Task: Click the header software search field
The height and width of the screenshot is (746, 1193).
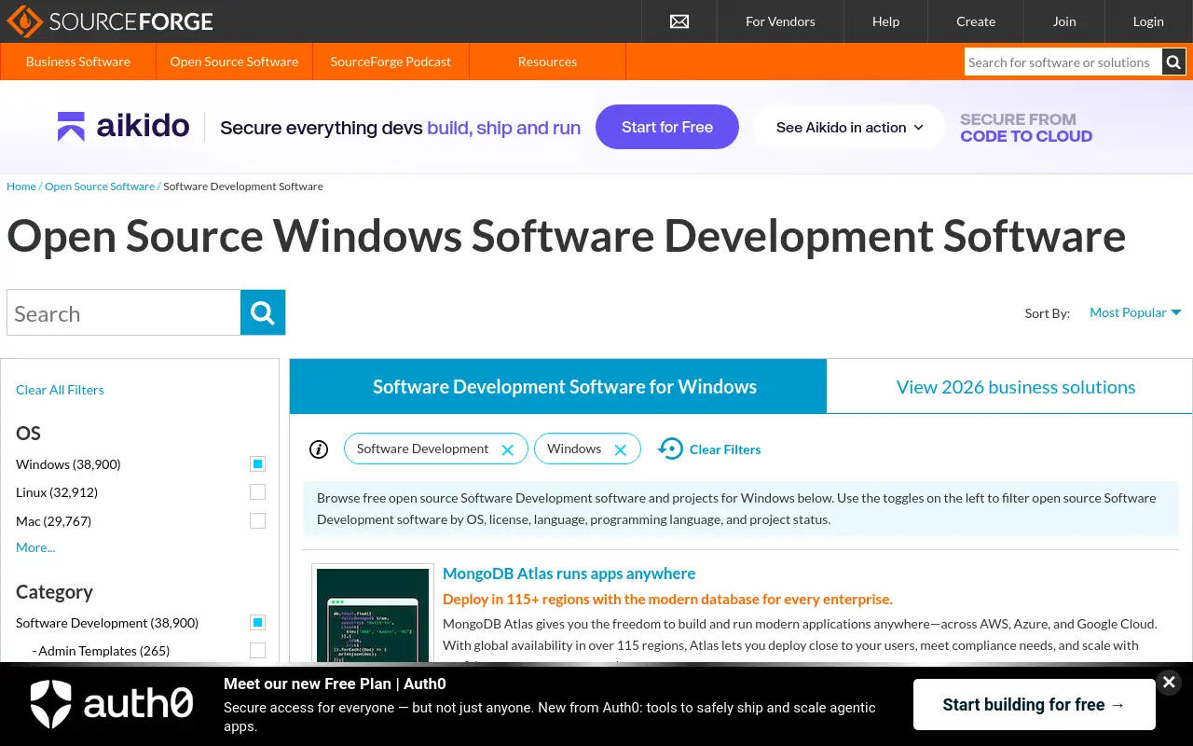Action: (x=1063, y=62)
